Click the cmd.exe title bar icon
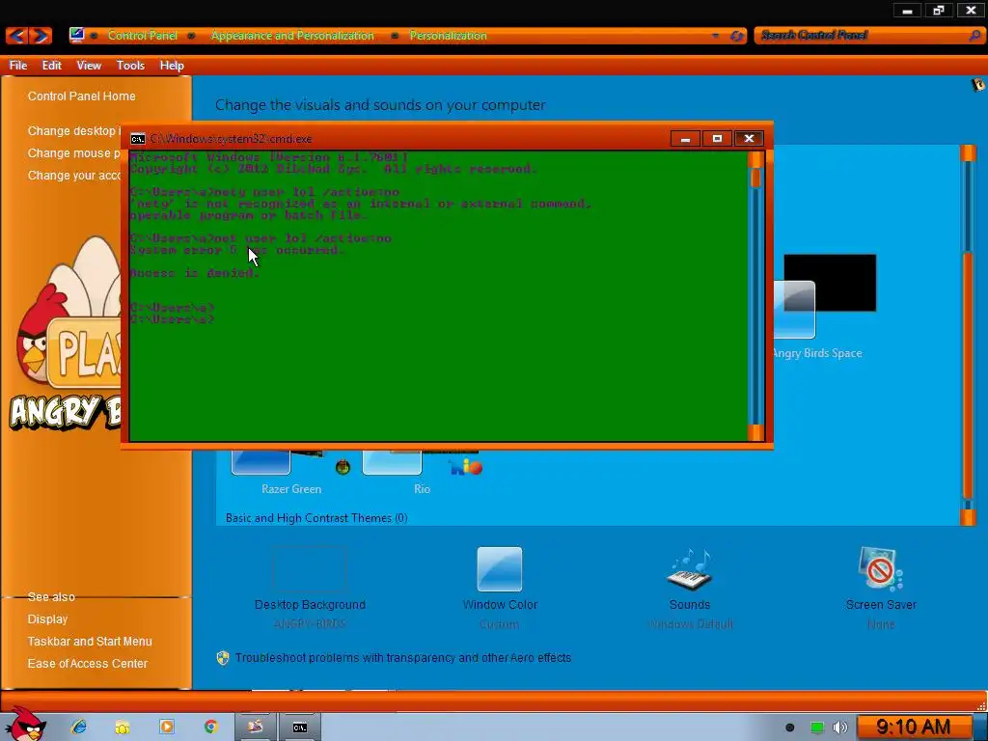988x741 pixels. coord(137,139)
